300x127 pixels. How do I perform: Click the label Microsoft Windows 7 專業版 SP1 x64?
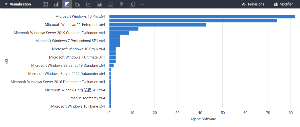(x=75, y=90)
